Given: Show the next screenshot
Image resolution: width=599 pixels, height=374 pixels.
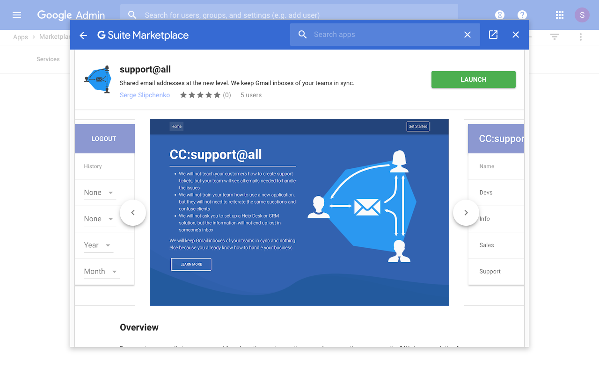Looking at the screenshot, I should click(x=466, y=213).
